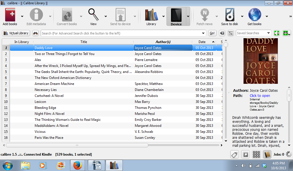Select row number 7 header
Screen dimensions: 293x171
(x=6, y=84)
